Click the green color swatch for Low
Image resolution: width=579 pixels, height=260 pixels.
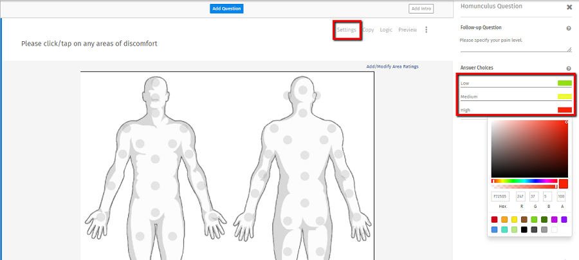[564, 83]
